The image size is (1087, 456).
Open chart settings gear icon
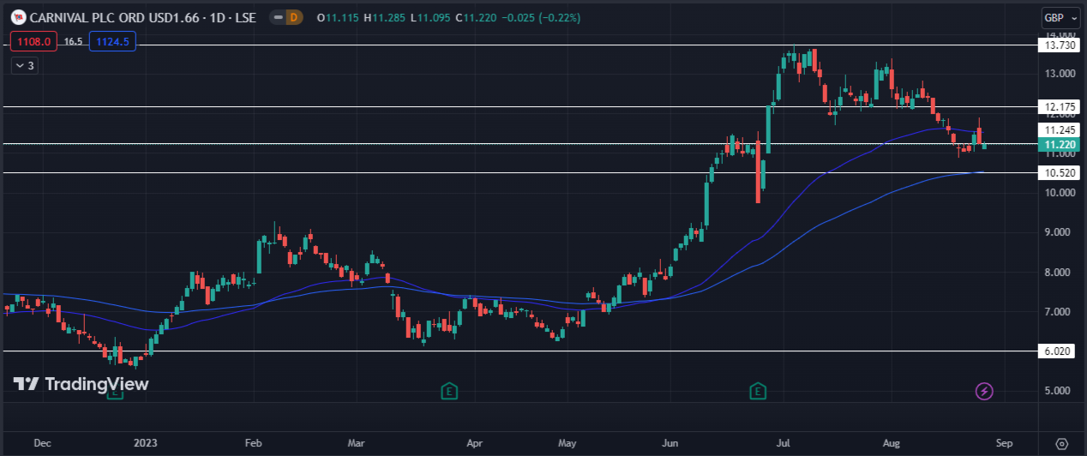click(1062, 443)
